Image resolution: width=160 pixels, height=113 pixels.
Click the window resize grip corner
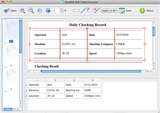pyautogui.click(x=159, y=112)
